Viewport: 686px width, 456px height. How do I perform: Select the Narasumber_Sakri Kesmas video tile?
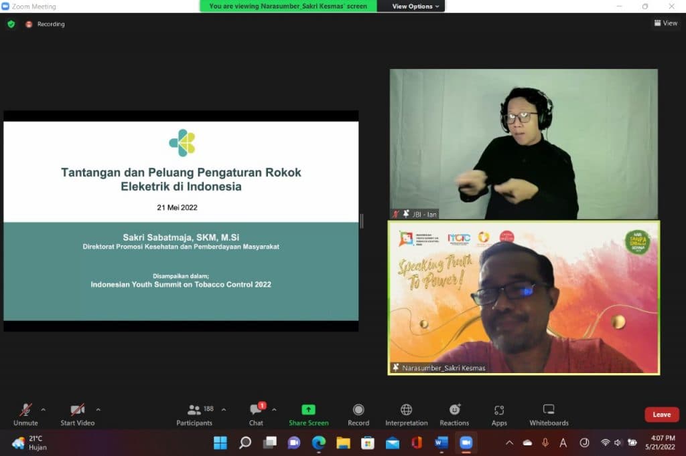(524, 298)
